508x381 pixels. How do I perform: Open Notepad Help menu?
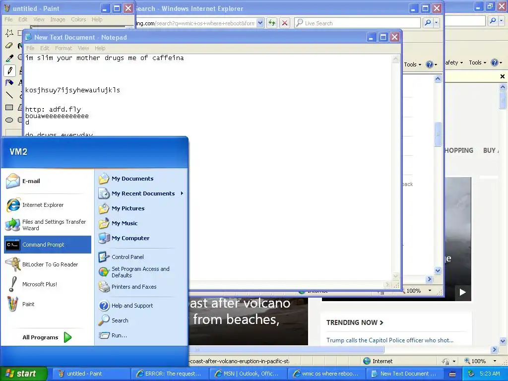pyautogui.click(x=100, y=48)
